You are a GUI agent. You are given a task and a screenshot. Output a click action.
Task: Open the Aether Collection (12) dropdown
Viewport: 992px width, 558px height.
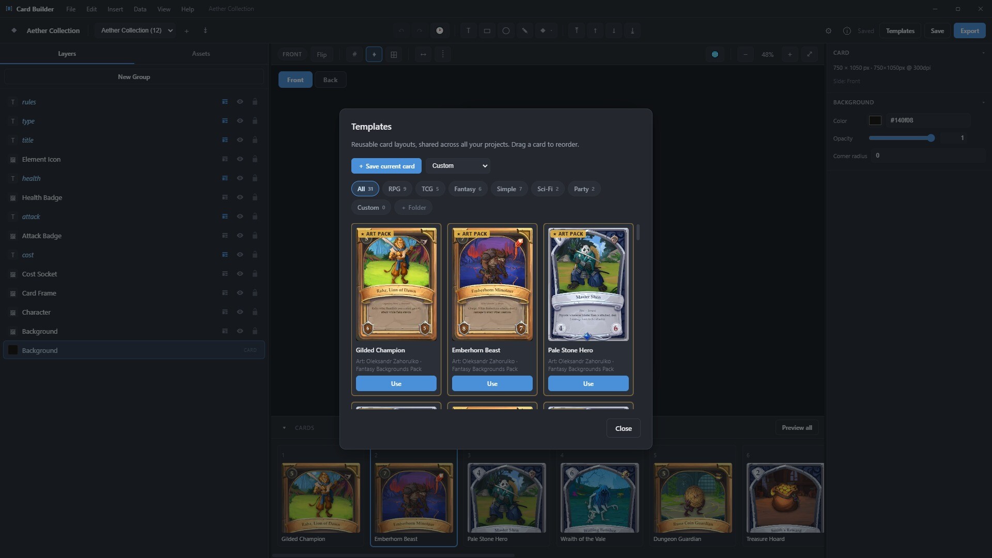click(136, 30)
